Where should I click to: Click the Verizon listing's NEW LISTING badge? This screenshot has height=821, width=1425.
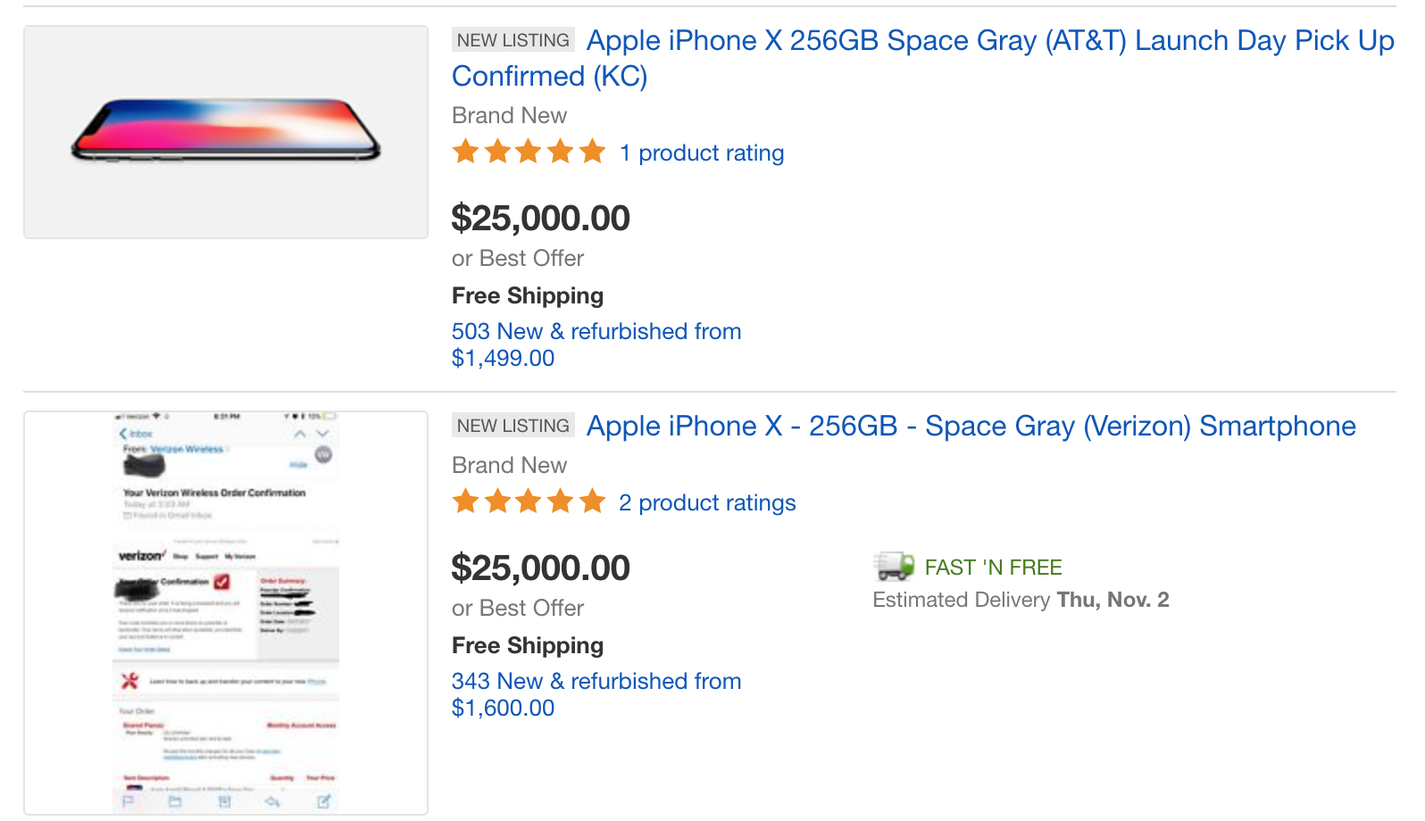513,426
